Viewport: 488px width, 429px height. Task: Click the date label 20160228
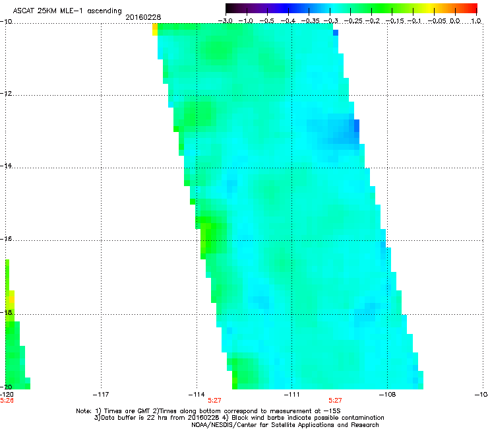coord(143,17)
